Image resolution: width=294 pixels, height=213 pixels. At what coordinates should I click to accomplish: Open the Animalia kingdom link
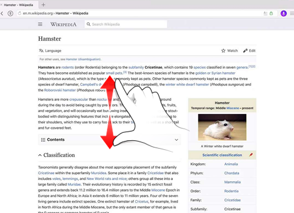(x=231, y=164)
